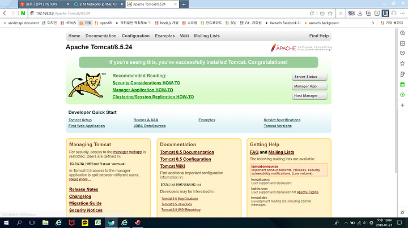Toggle the highlighted sidebar panel icon
The width and height of the screenshot is (408, 228).
[x=385, y=13]
